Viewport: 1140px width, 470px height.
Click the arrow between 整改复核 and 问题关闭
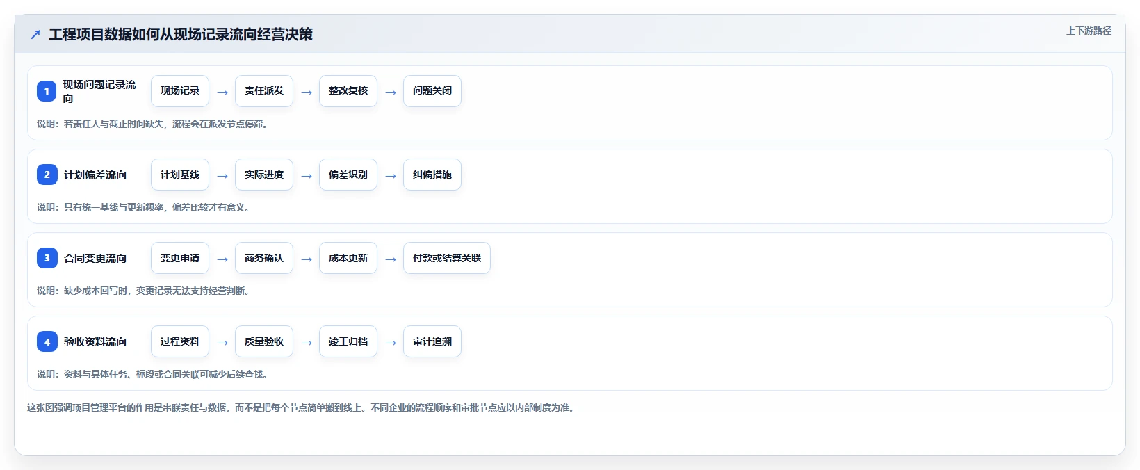pos(391,92)
